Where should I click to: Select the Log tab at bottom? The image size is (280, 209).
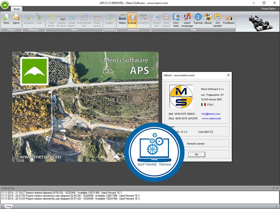pos(8,206)
